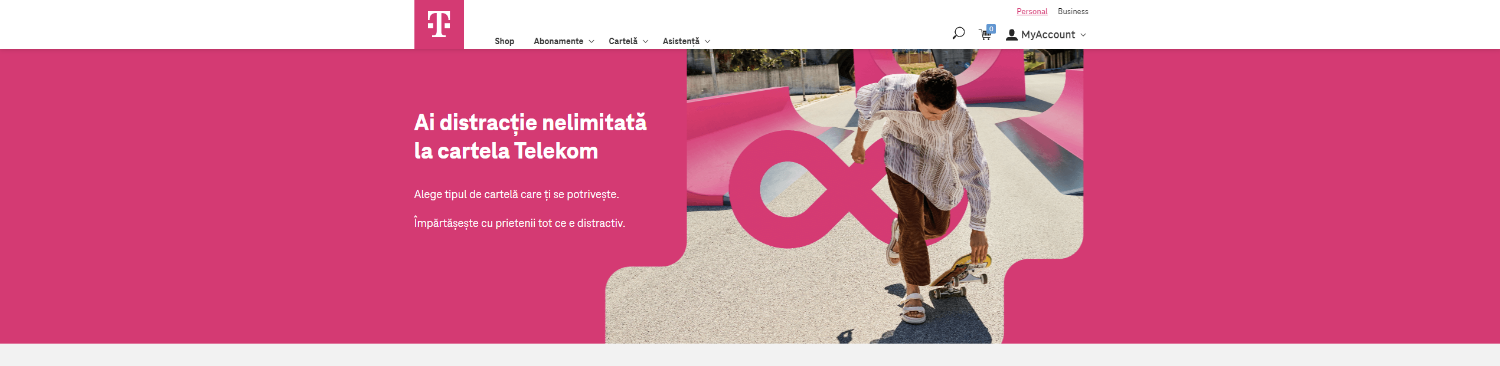1500x366 pixels.
Task: Expand the Cartelă chevron arrow
Action: 646,41
